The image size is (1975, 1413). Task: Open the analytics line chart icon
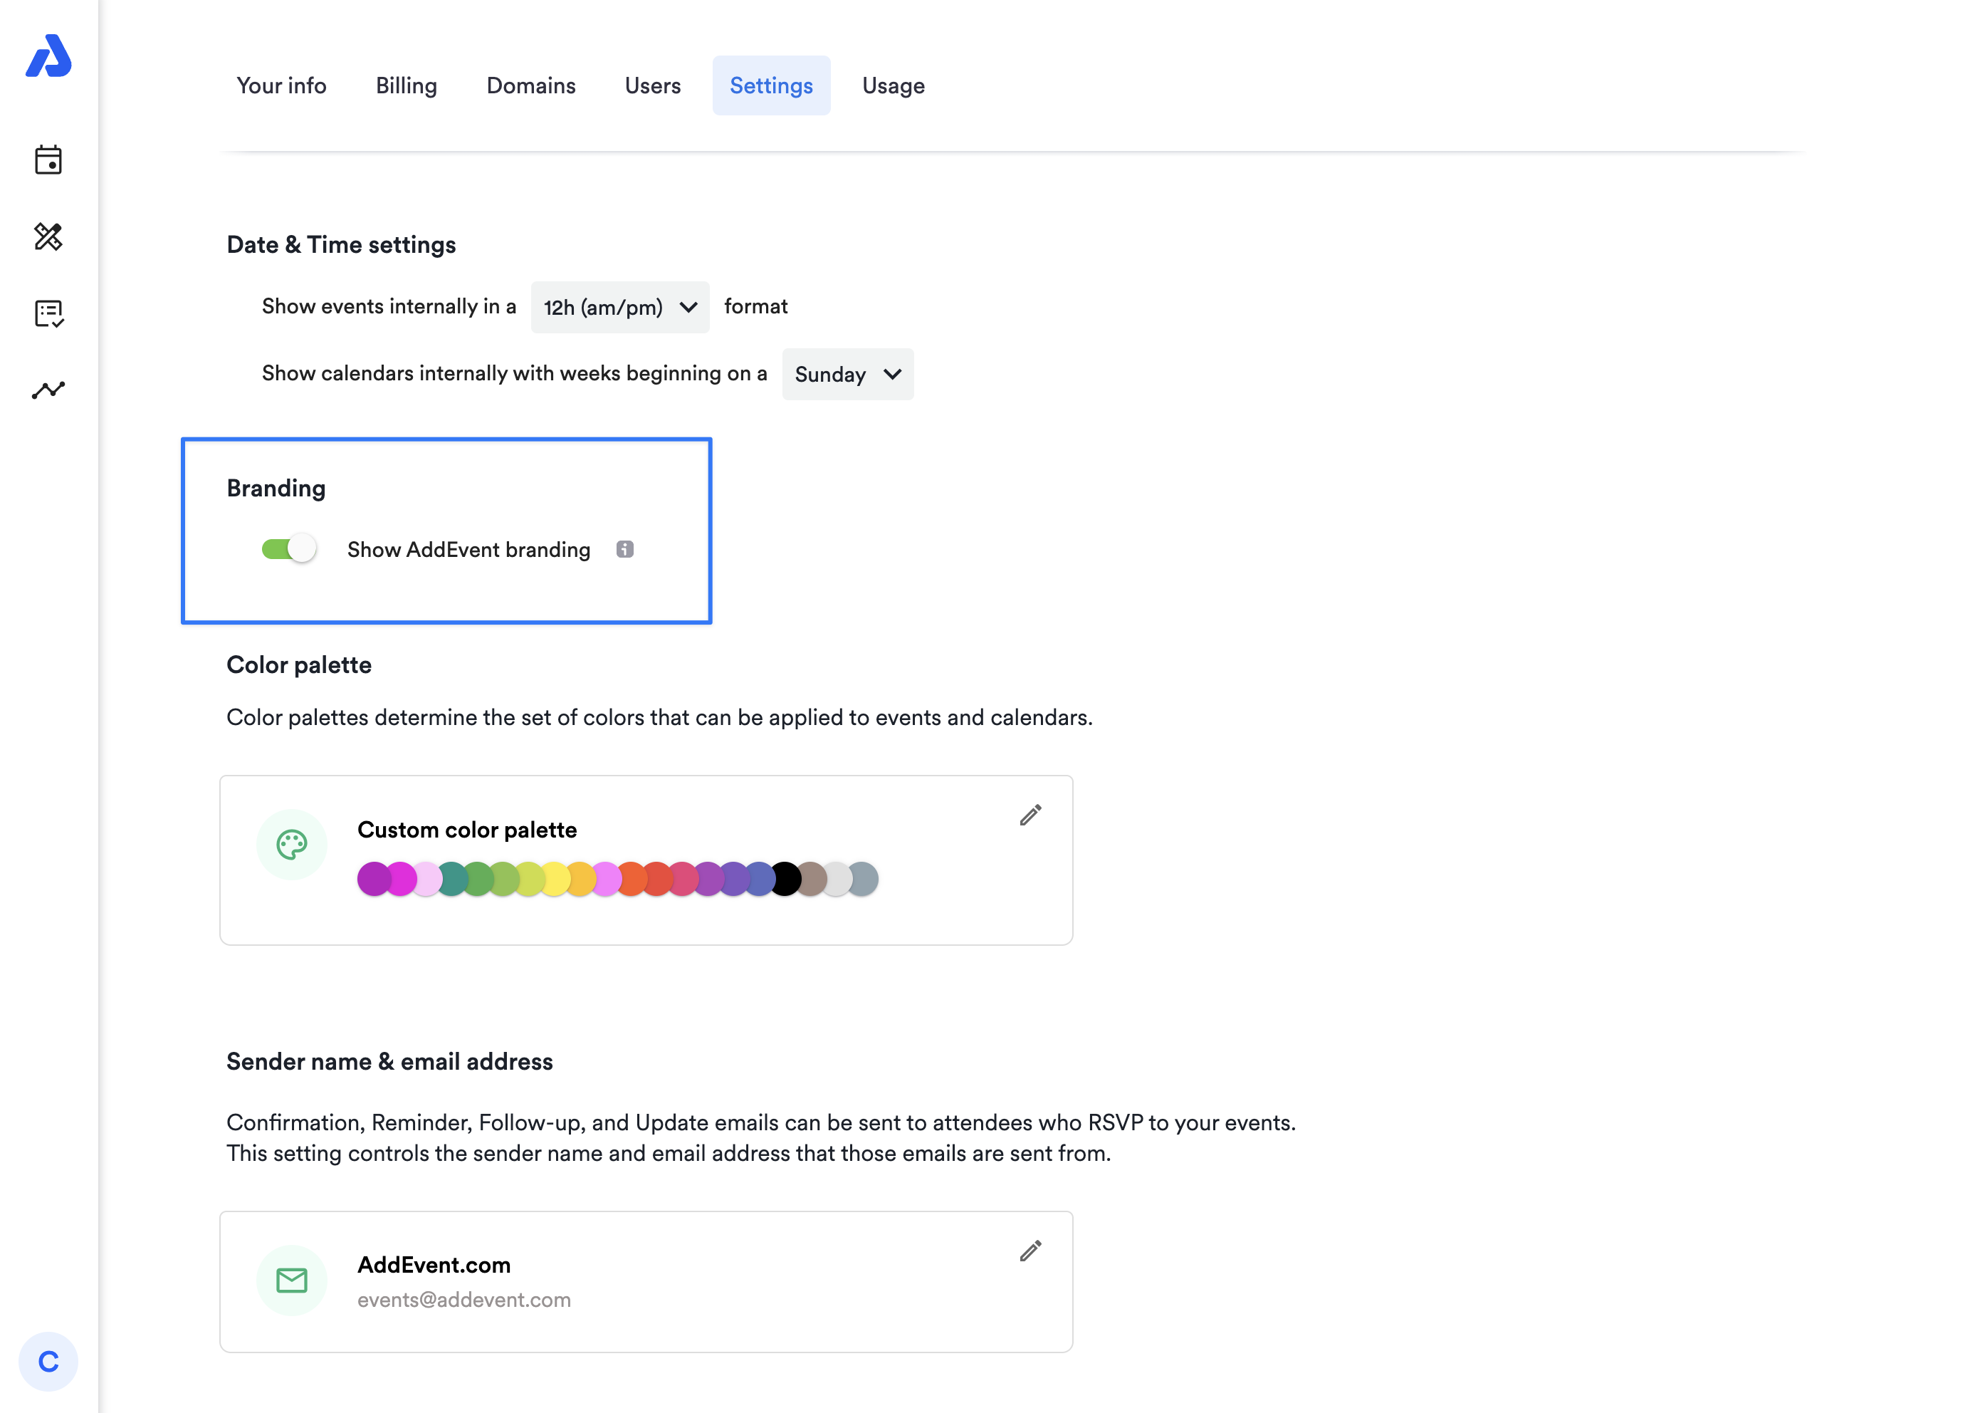tap(48, 390)
